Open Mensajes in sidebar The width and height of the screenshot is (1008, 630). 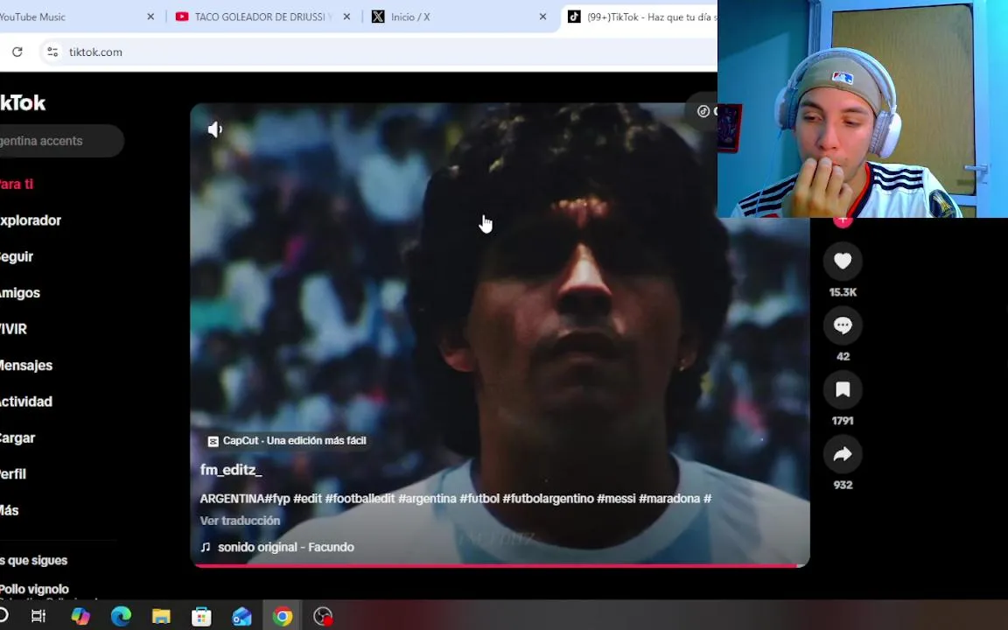click(x=26, y=365)
